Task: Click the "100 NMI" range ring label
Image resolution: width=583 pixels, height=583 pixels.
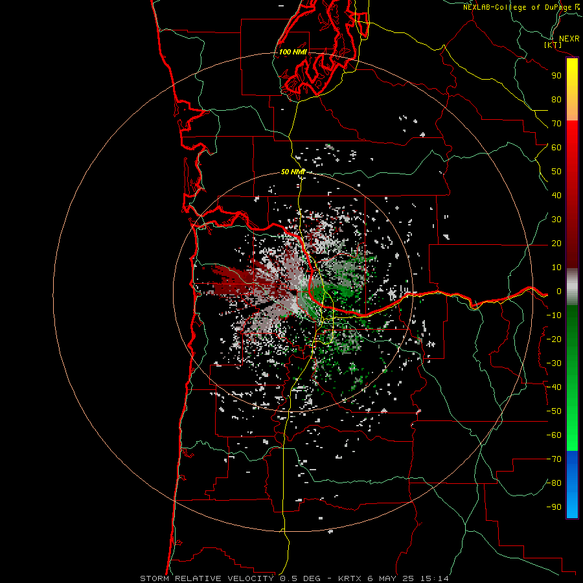Action: [293, 52]
